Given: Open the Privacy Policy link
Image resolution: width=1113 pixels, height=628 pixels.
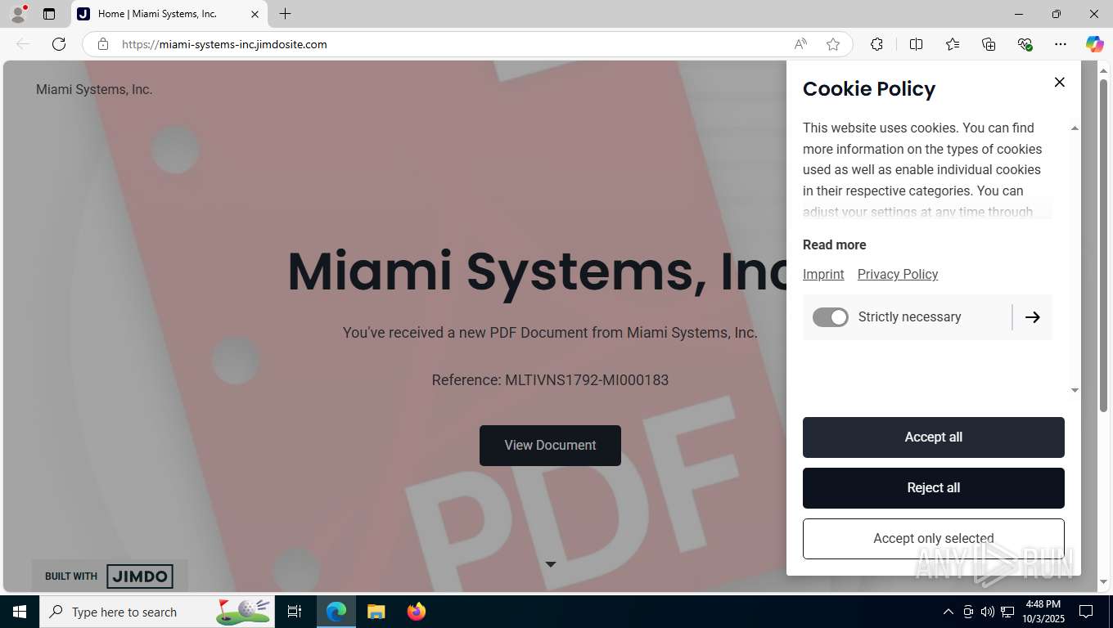Looking at the screenshot, I should (x=898, y=274).
